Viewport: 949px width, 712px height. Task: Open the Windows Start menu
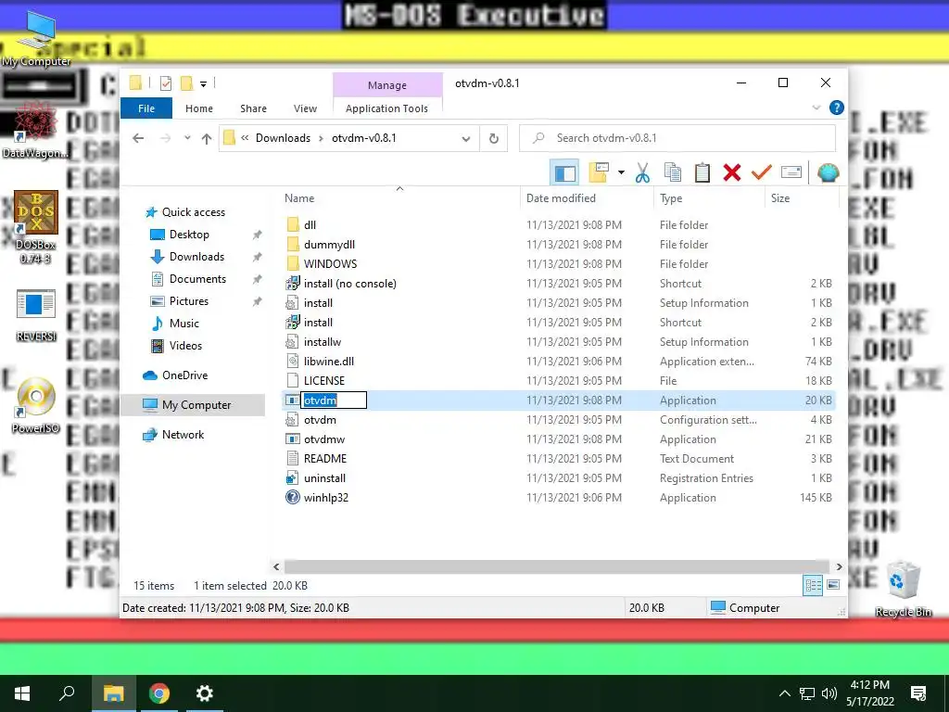pos(22,693)
